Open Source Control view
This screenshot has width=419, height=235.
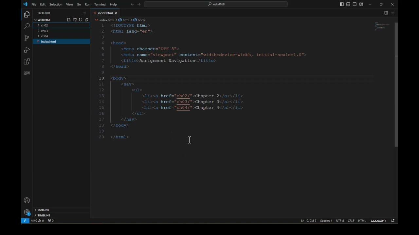[27, 38]
